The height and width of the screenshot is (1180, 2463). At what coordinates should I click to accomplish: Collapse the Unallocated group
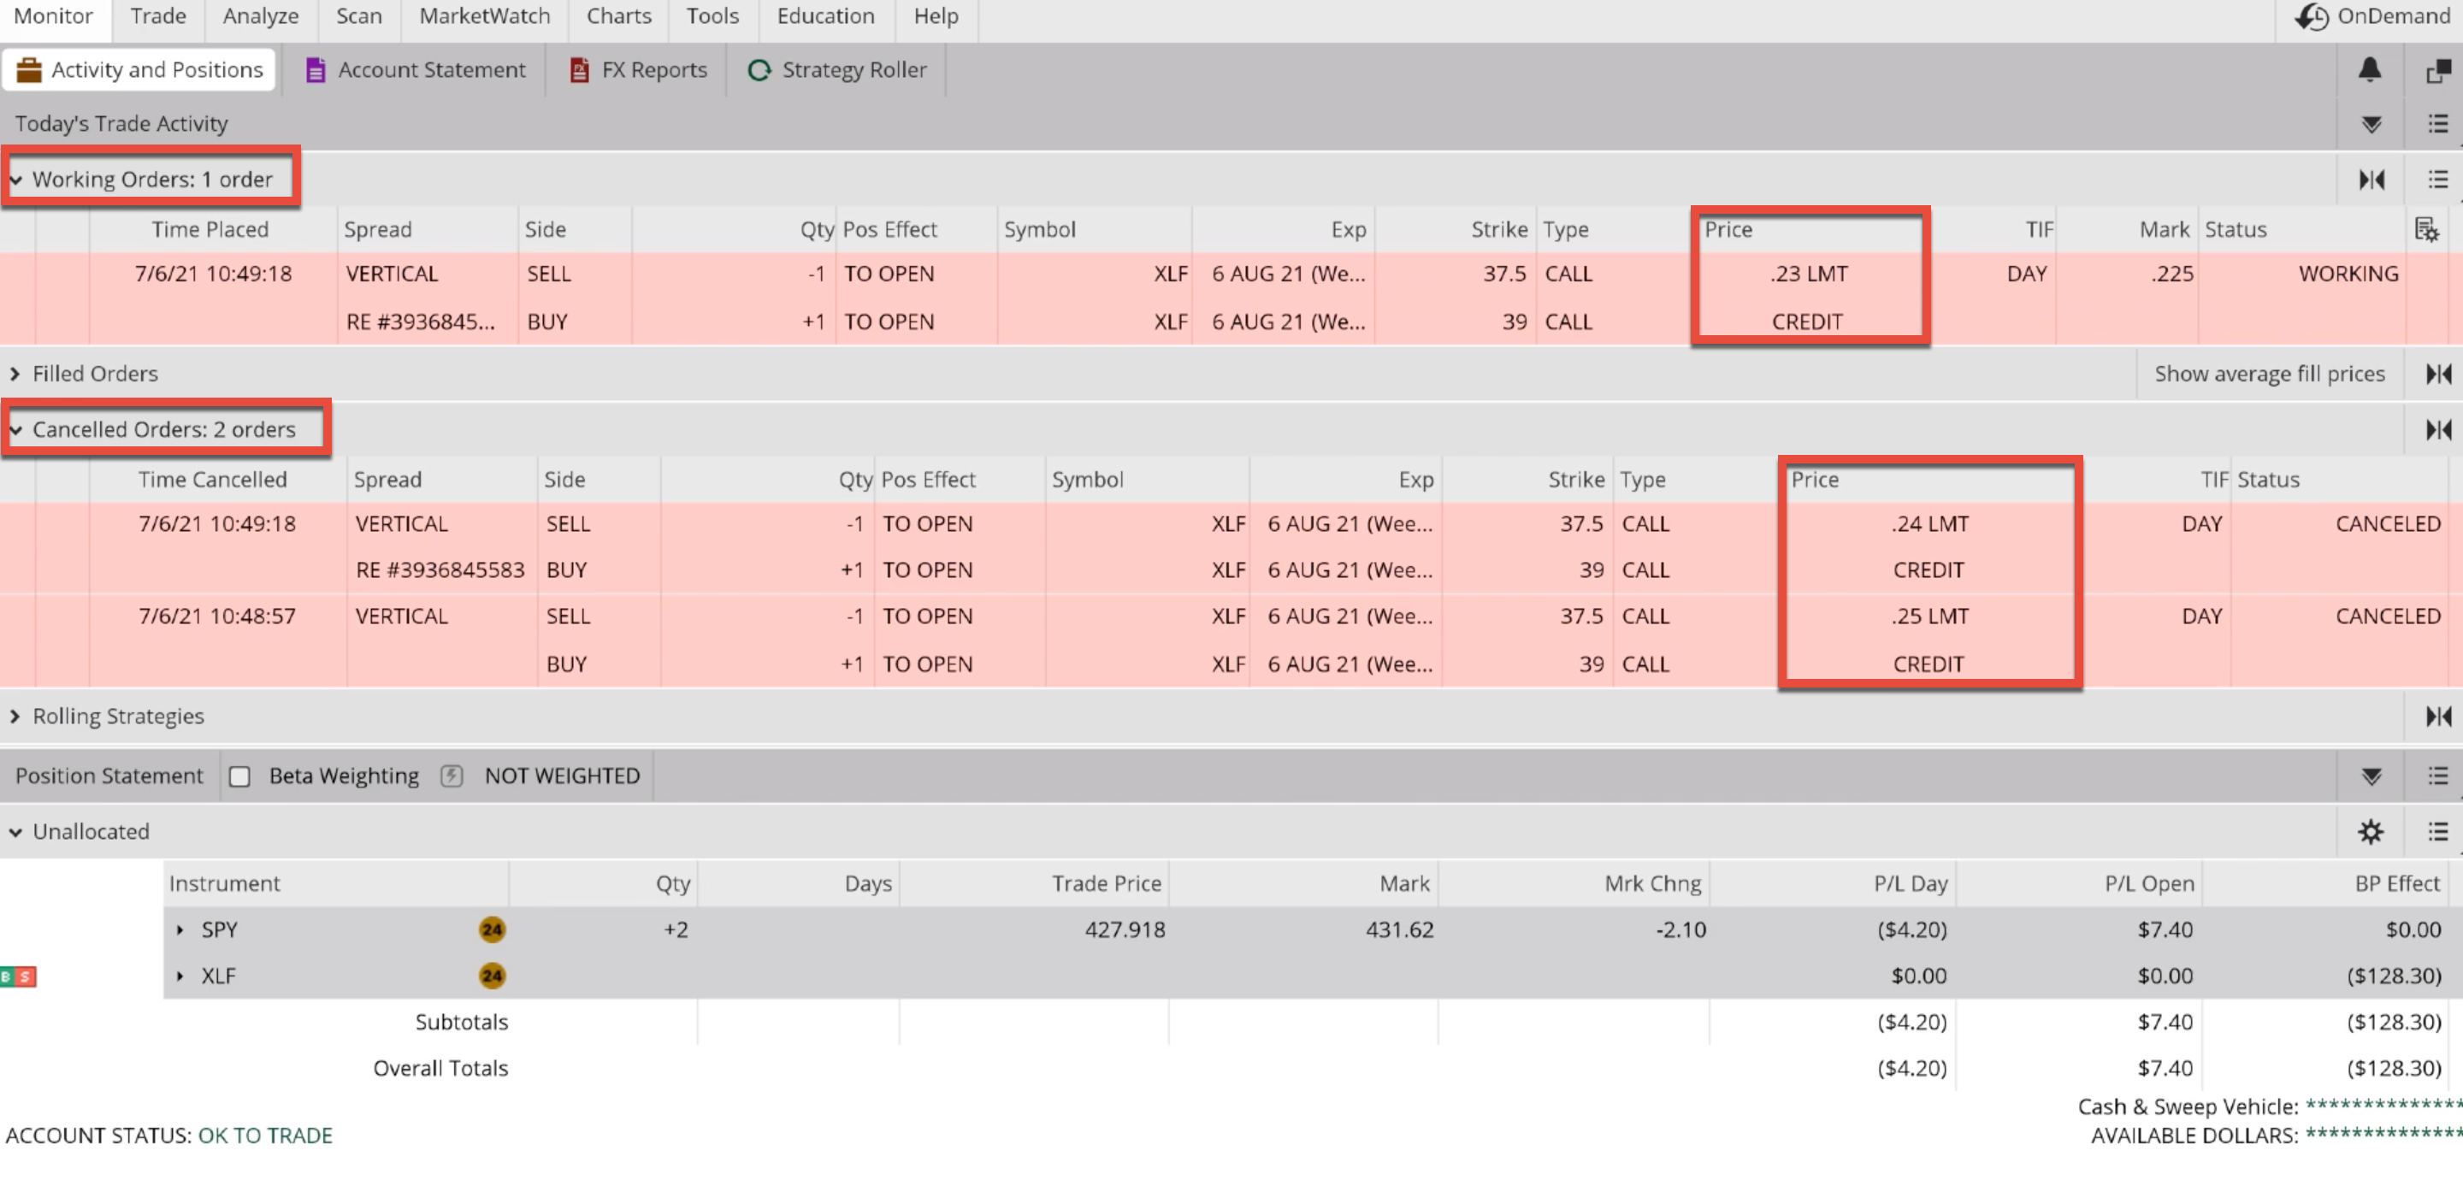[x=15, y=832]
